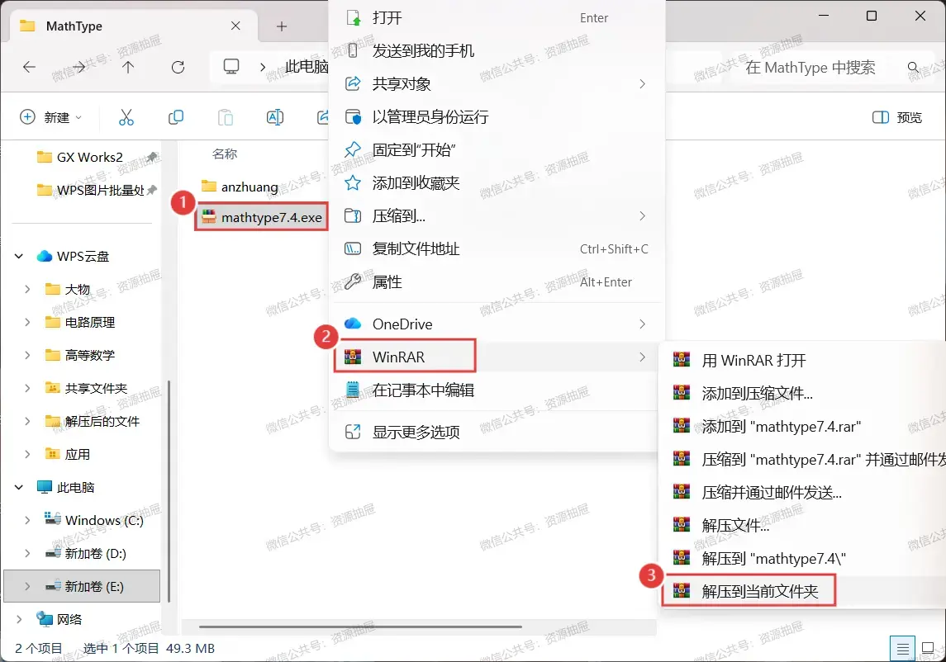Image resolution: width=946 pixels, height=662 pixels.
Task: Select 新加卷 (E:) drive
Action: (x=82, y=586)
